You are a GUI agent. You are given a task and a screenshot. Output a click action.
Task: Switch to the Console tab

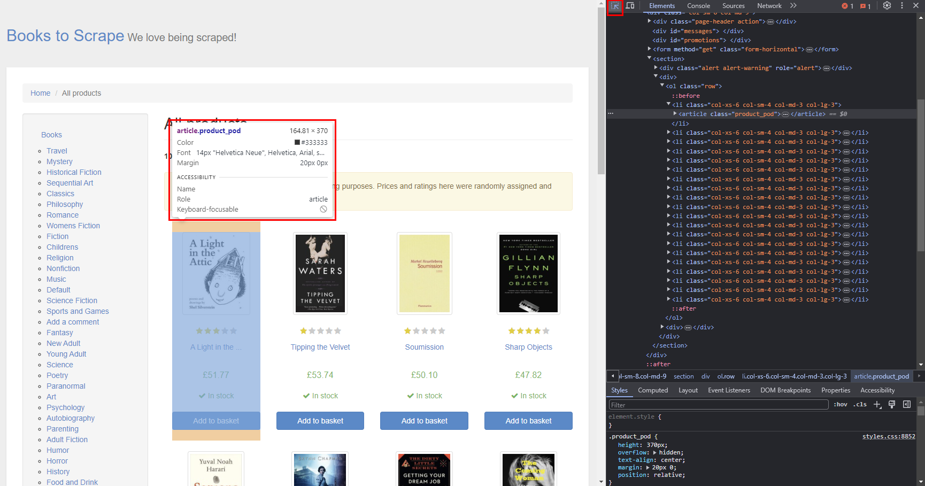pyautogui.click(x=698, y=6)
